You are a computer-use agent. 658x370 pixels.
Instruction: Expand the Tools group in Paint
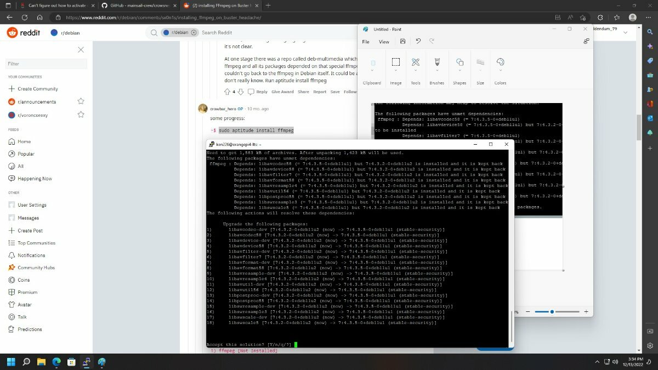coord(416,71)
